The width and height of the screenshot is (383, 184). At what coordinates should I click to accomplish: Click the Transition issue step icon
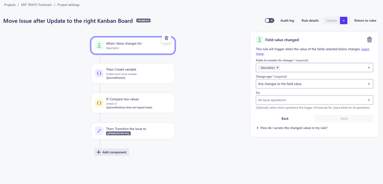99,131
